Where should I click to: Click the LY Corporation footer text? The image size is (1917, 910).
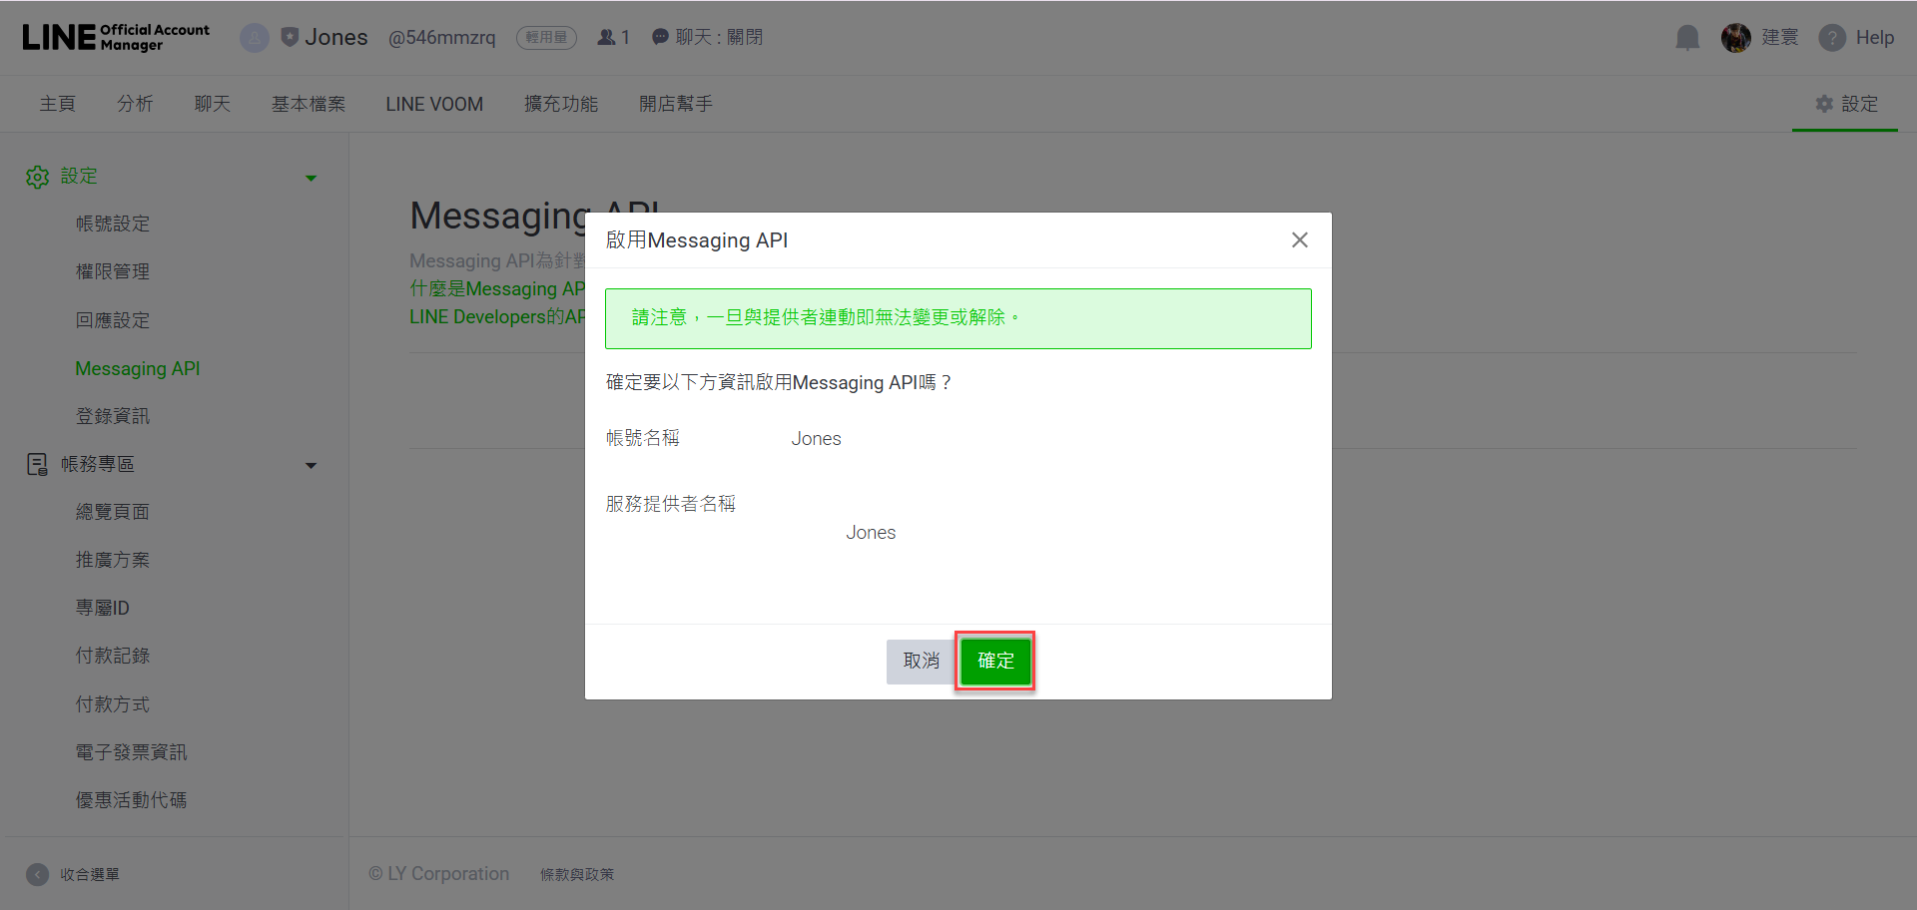pos(439,874)
